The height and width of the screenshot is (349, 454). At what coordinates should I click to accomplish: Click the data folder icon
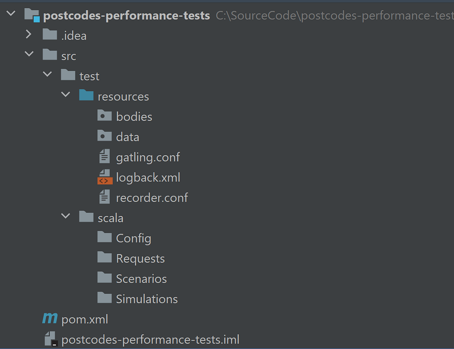coord(104,136)
